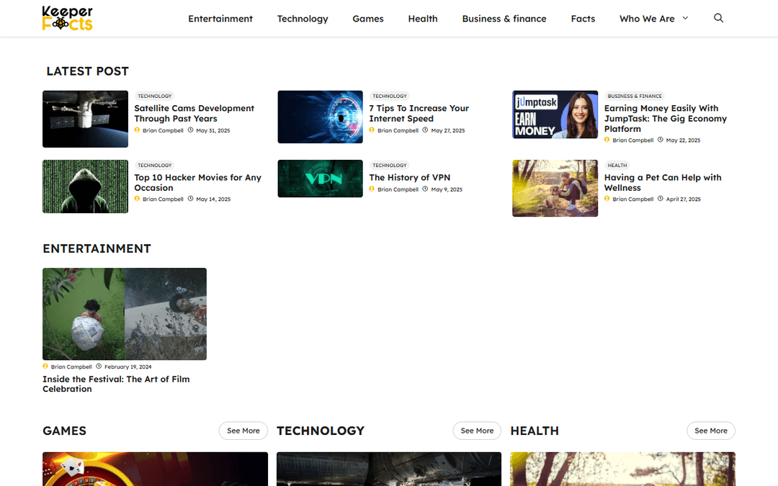Click the May 22, 2025 date
778x486 pixels.
click(x=683, y=140)
